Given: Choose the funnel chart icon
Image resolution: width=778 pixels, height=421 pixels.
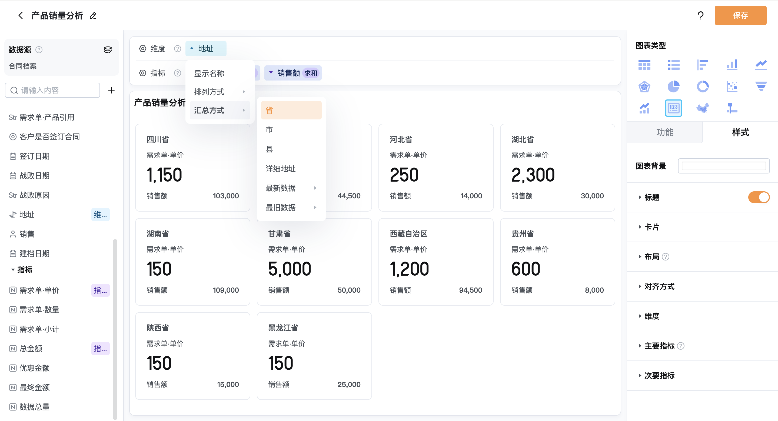Looking at the screenshot, I should click(x=761, y=87).
